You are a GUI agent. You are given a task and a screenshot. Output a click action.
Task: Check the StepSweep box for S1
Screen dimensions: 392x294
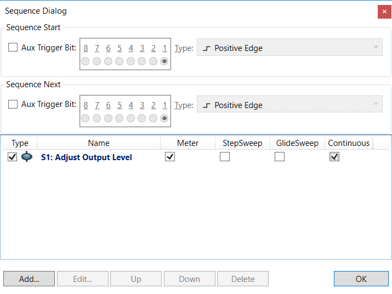pyautogui.click(x=225, y=157)
